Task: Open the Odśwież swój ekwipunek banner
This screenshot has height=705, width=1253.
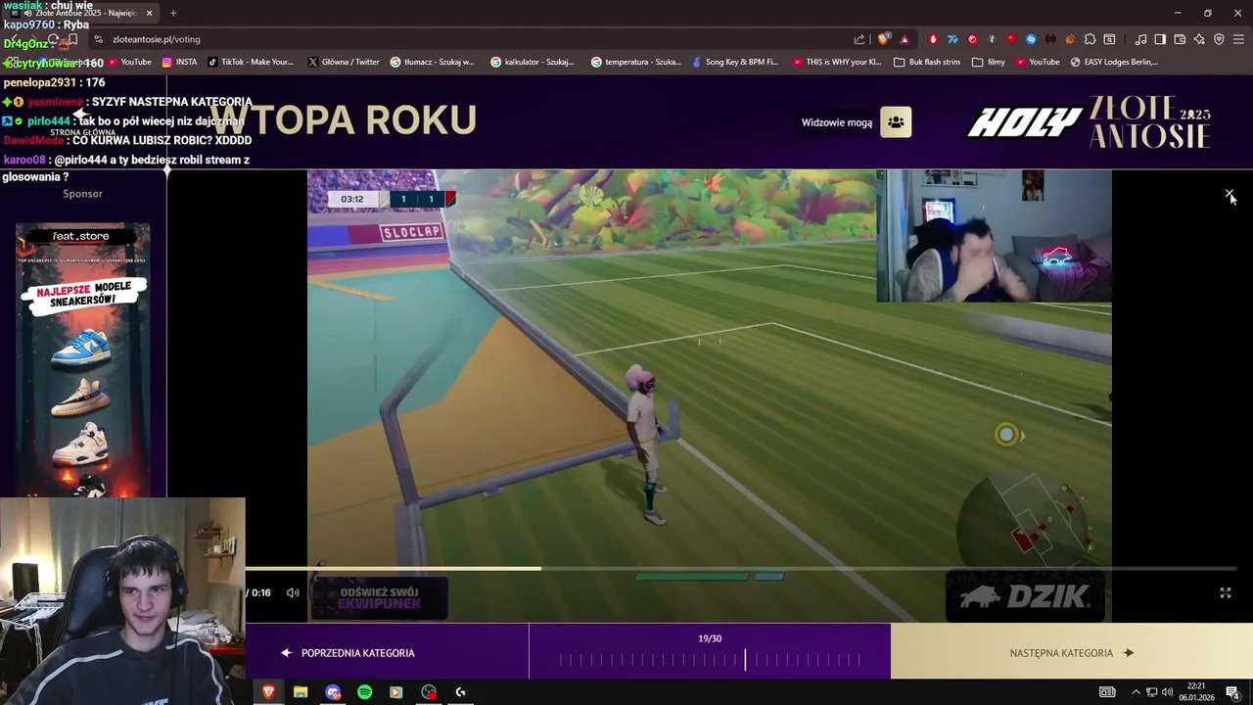Action: tap(380, 598)
